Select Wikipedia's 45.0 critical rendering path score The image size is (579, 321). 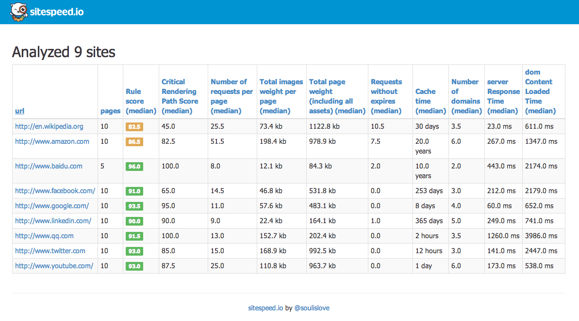coord(168,126)
